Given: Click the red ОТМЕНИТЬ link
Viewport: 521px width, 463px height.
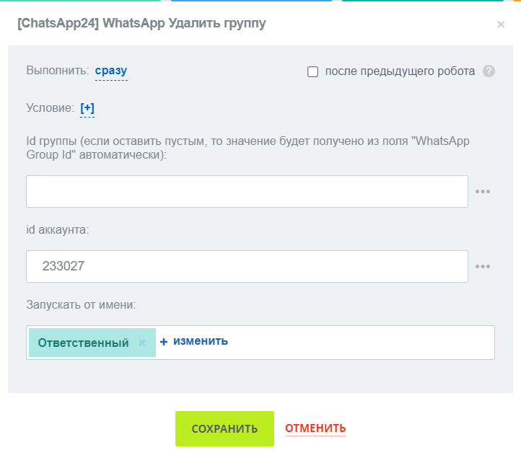Looking at the screenshot, I should click(x=315, y=428).
